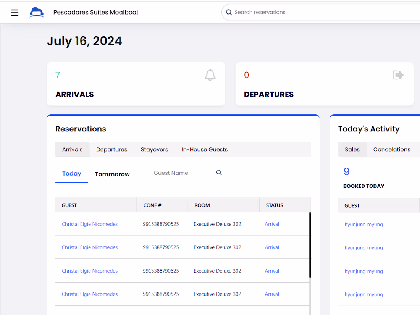Switch to the Tommorow tab

(x=112, y=174)
